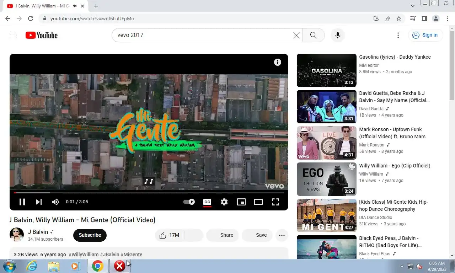
Task: Mute the video player volume
Action: click(55, 202)
